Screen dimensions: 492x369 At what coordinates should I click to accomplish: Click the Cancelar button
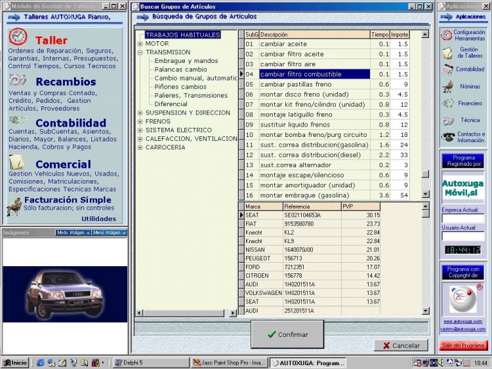401,345
